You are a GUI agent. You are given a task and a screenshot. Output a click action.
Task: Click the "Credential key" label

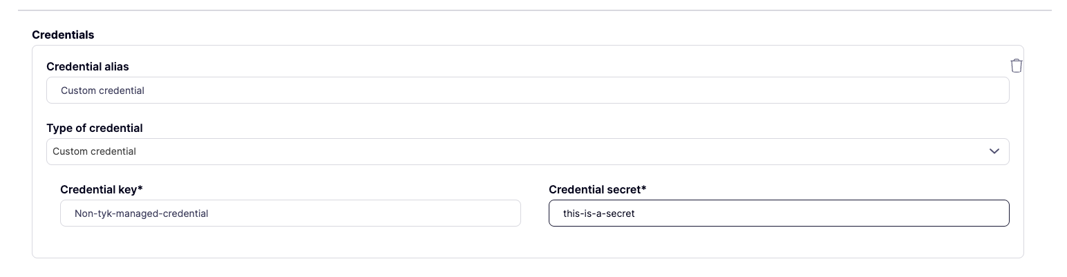click(x=98, y=189)
